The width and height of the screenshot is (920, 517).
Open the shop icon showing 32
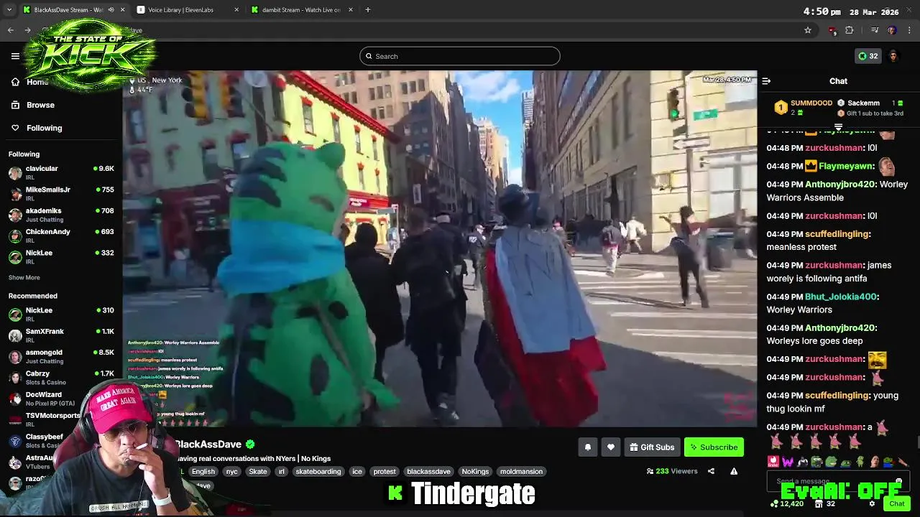(x=824, y=504)
